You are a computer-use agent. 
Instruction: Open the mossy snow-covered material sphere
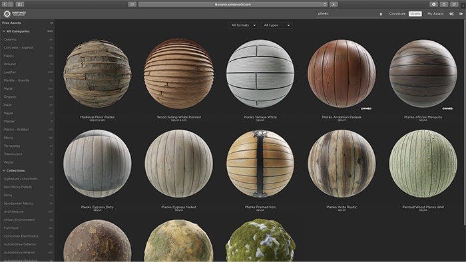tap(260, 241)
